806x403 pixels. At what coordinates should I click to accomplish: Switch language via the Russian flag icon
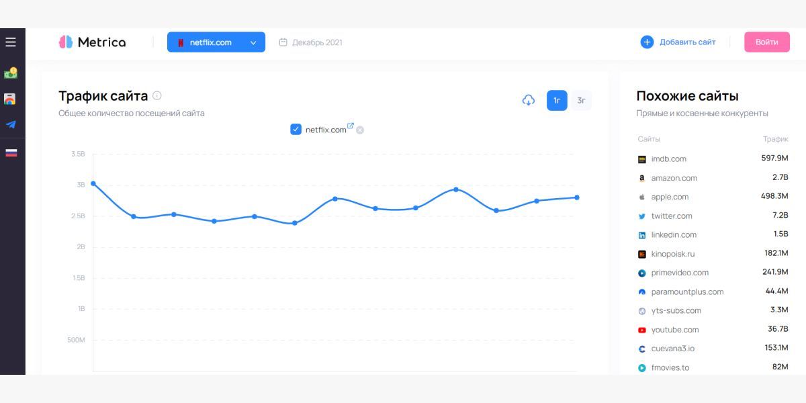[x=11, y=152]
